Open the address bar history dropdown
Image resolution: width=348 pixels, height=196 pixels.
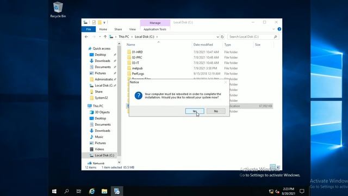(x=217, y=36)
